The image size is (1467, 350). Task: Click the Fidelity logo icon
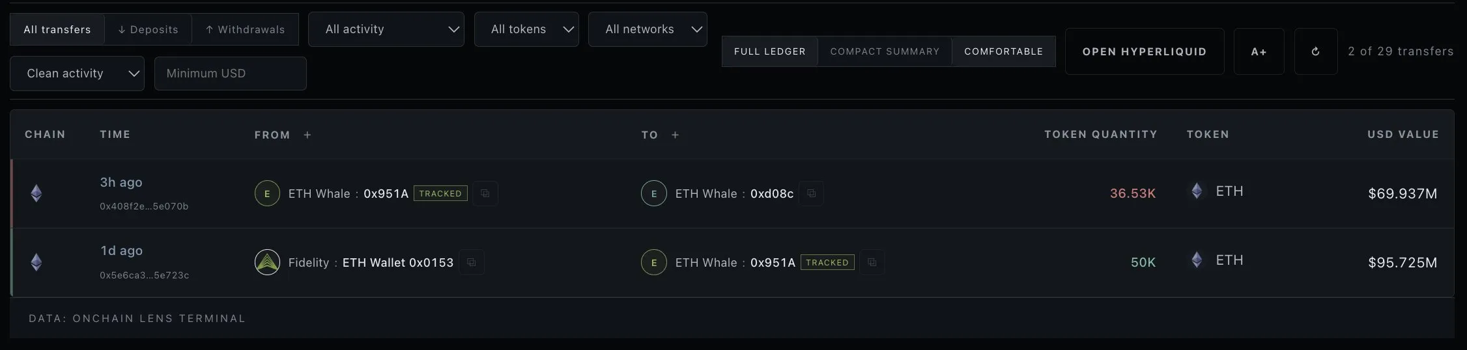[x=267, y=262]
